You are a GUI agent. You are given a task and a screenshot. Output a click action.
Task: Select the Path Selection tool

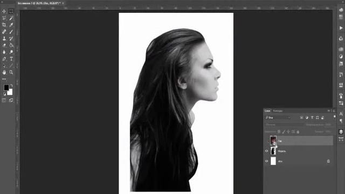pos(4,66)
